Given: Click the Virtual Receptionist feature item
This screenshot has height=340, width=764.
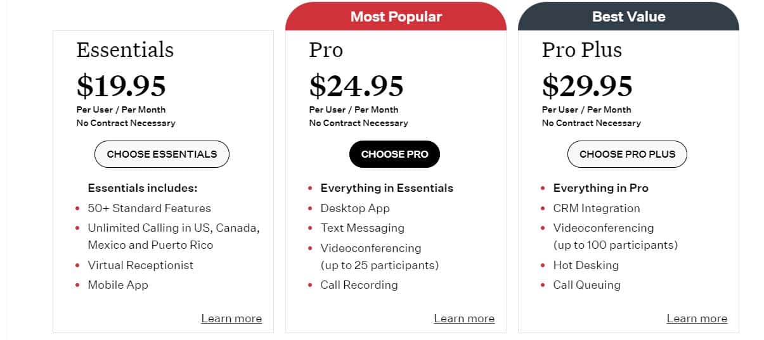Looking at the screenshot, I should point(141,265).
